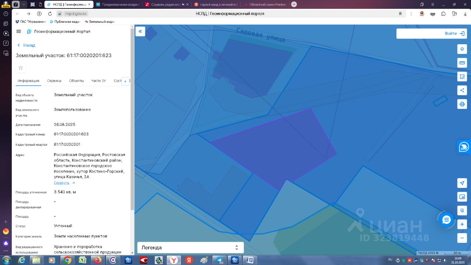Switch to the Объекты tab
Viewport: 471px width, 265px height.
(x=77, y=81)
